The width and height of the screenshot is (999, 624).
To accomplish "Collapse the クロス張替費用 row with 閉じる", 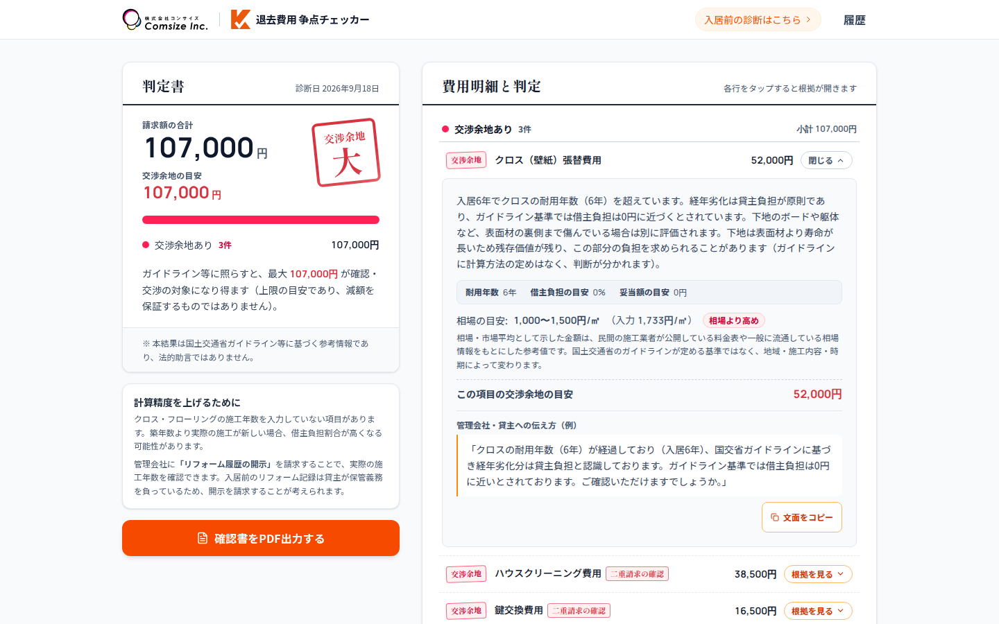I will (x=826, y=160).
